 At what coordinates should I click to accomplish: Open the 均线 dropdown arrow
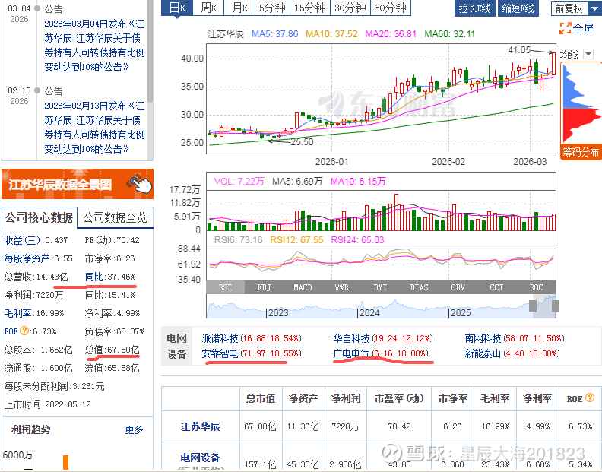(588, 54)
